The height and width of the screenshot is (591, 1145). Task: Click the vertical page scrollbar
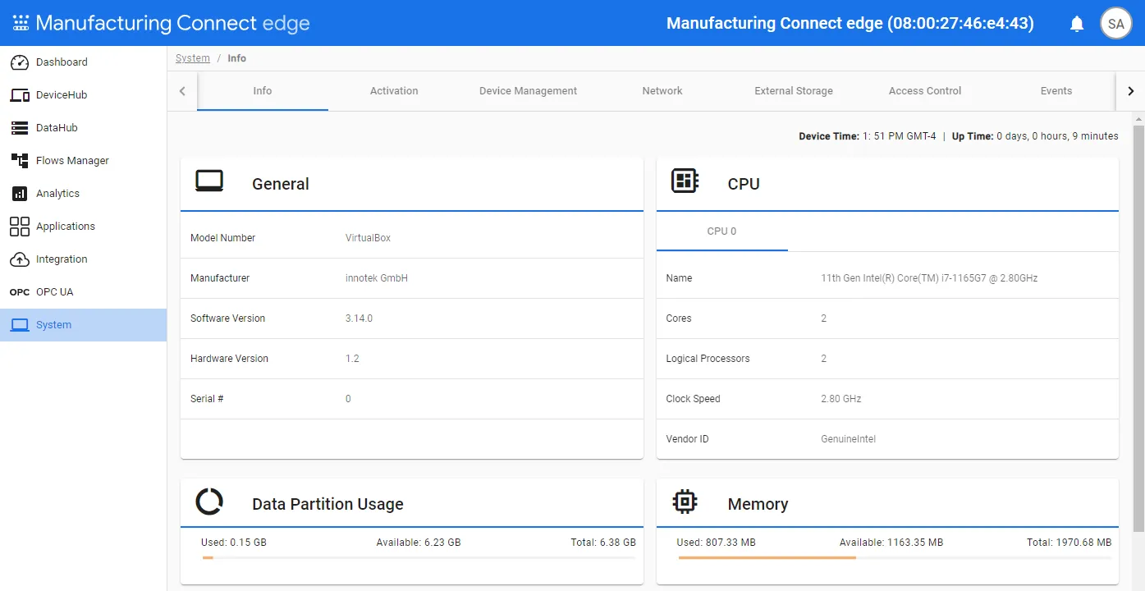point(1138,328)
